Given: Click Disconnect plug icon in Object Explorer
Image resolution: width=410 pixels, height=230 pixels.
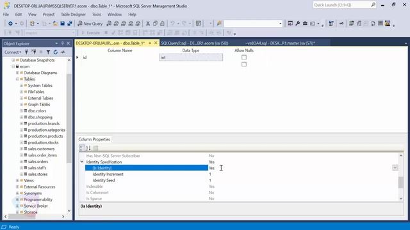Looking at the screenshot, I should coord(34,52).
